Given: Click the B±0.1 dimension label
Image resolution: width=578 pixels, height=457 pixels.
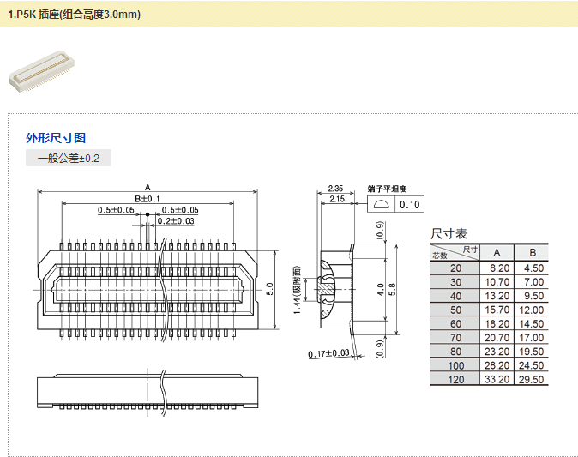Looking at the screenshot, I should coord(148,198).
